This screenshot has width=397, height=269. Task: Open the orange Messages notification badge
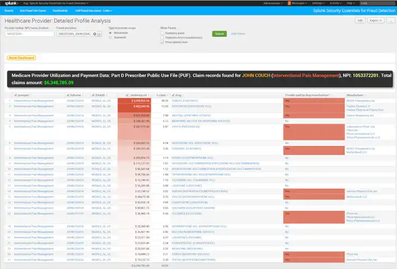pos(289,3)
